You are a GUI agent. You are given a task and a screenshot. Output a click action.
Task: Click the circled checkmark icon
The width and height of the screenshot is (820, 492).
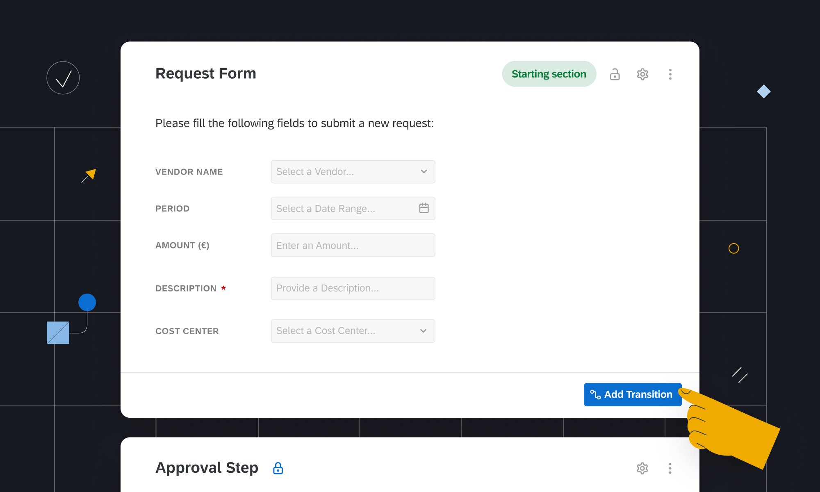click(x=63, y=78)
